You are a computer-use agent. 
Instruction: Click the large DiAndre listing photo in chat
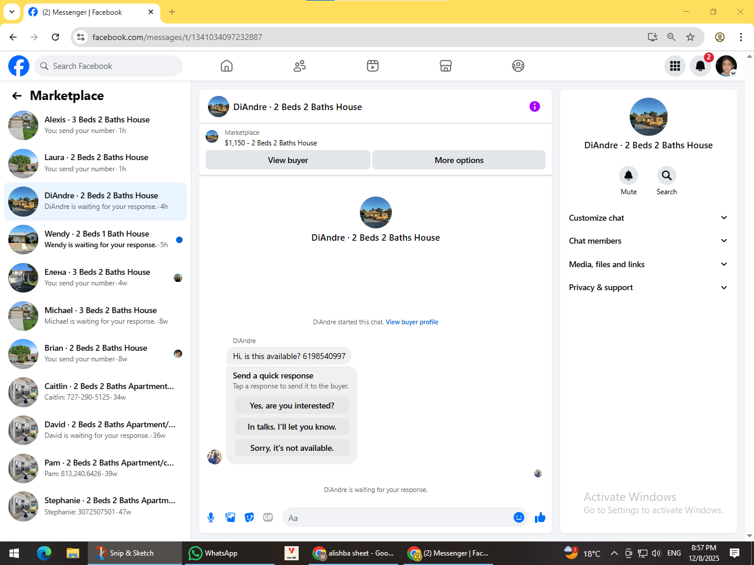click(x=376, y=212)
